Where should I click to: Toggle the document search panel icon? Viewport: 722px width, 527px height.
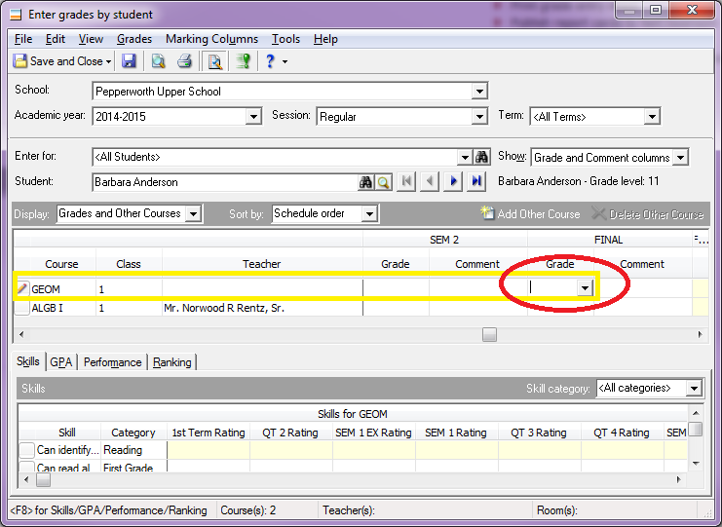pyautogui.click(x=214, y=61)
